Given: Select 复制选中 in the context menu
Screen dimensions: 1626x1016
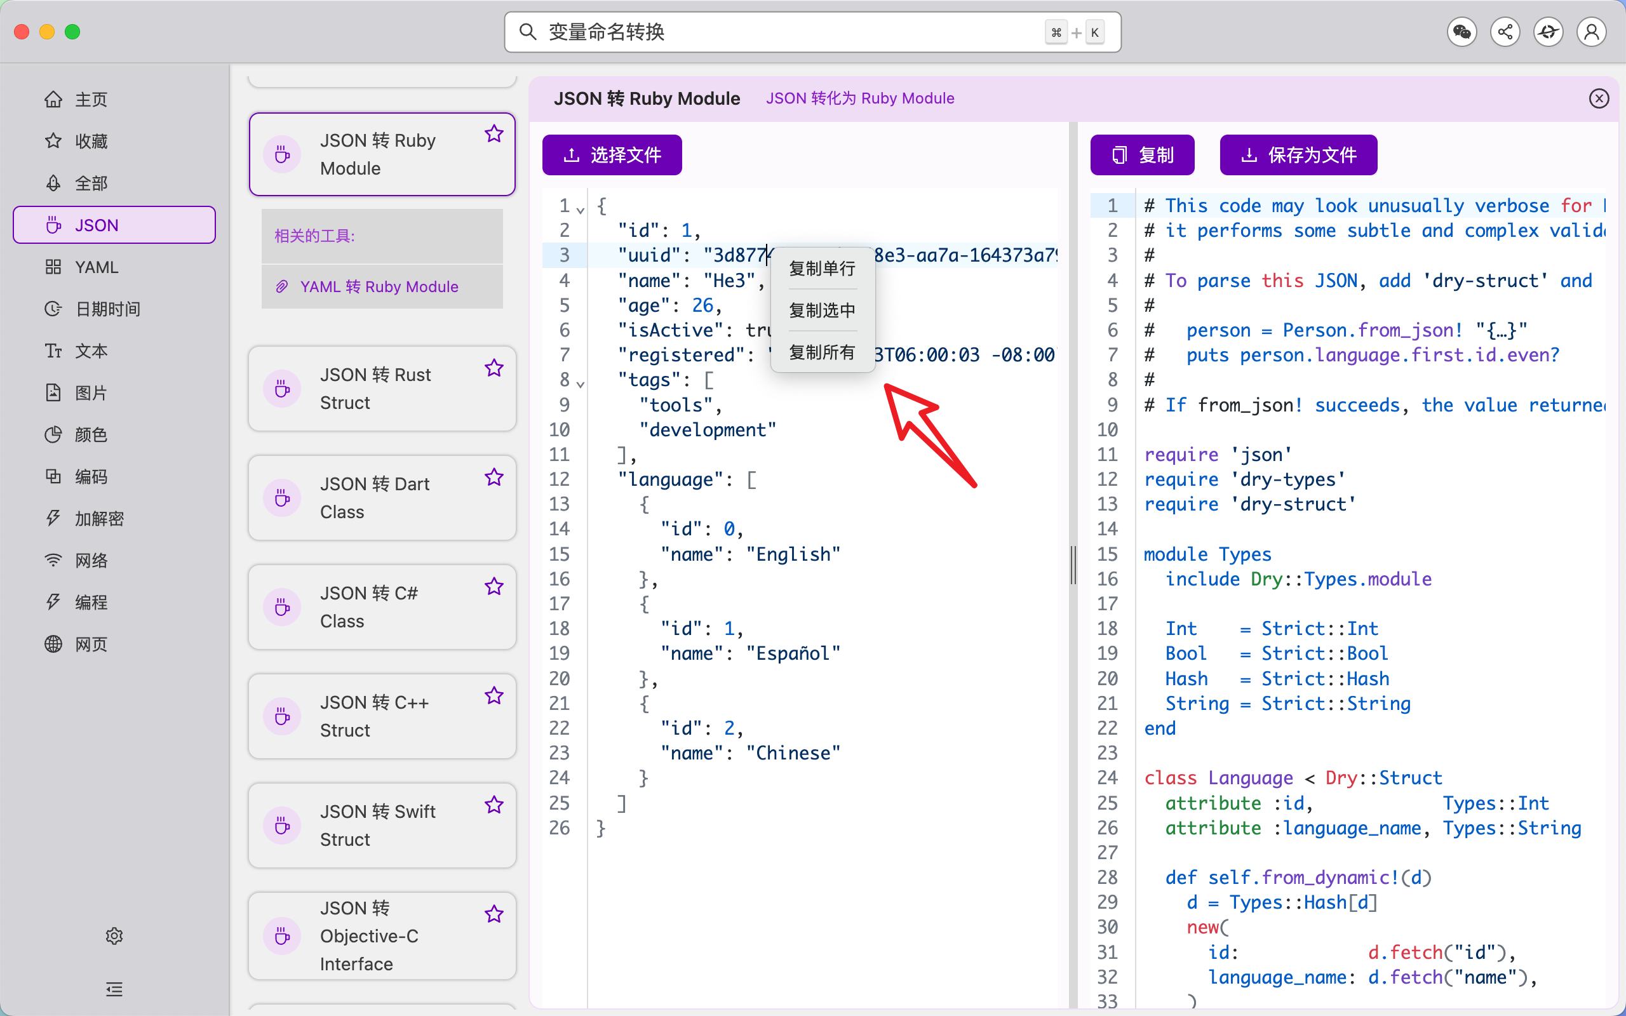Looking at the screenshot, I should (x=823, y=311).
